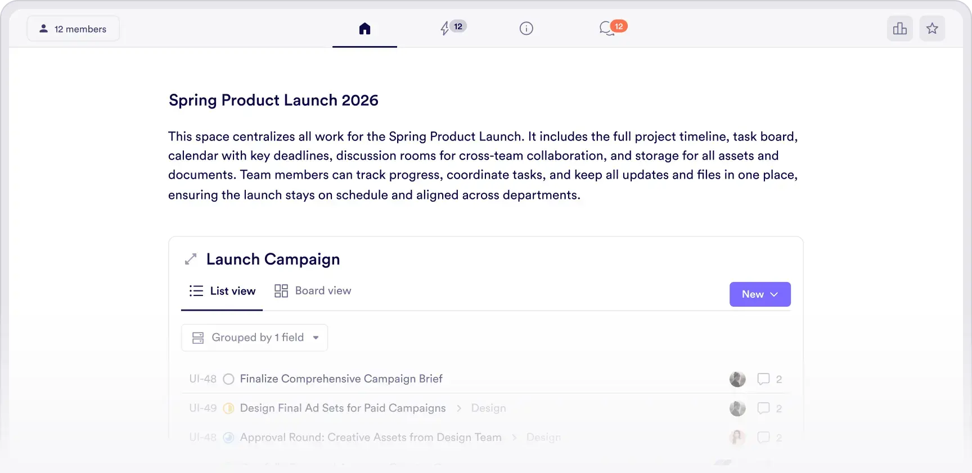Click assignee avatar on Approval Round row
Screen dimensions: 972x473
click(737, 438)
